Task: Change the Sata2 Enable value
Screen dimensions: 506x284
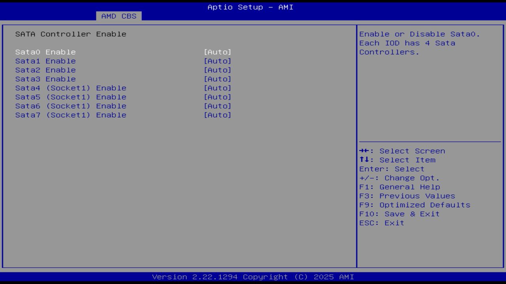Action: pyautogui.click(x=45, y=70)
